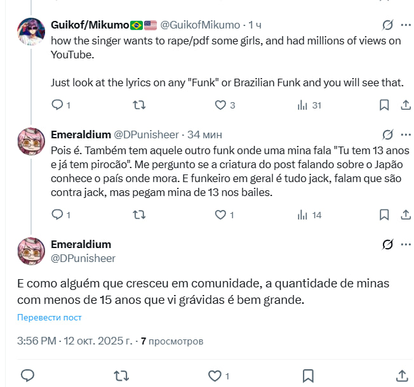Reply to Guikof/Mikumo's tweet
414x387 pixels.
[57, 105]
